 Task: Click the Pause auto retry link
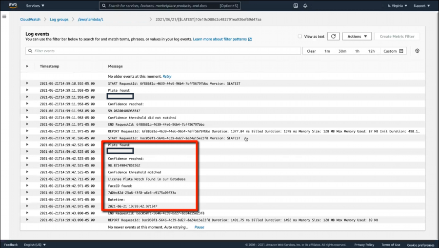point(199,227)
